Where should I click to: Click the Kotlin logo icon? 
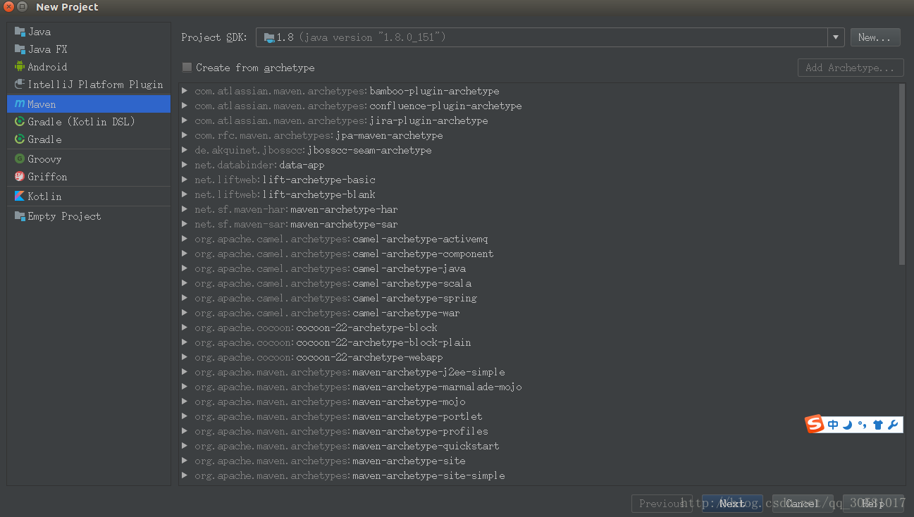pyautogui.click(x=20, y=197)
